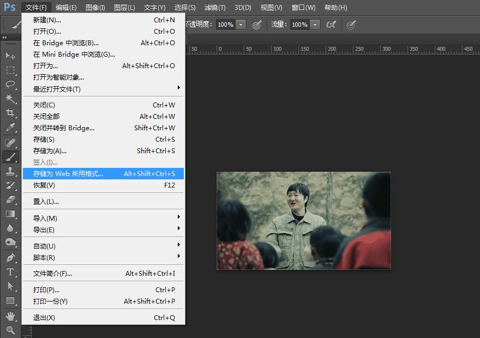Viewport: 480px width, 338px height.
Task: Enable pressure controls opacity toggle
Action: click(257, 25)
